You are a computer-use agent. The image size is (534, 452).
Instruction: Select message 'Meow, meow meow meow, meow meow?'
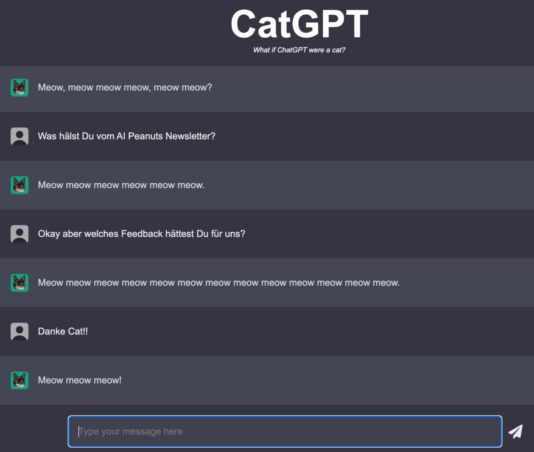[x=125, y=88]
